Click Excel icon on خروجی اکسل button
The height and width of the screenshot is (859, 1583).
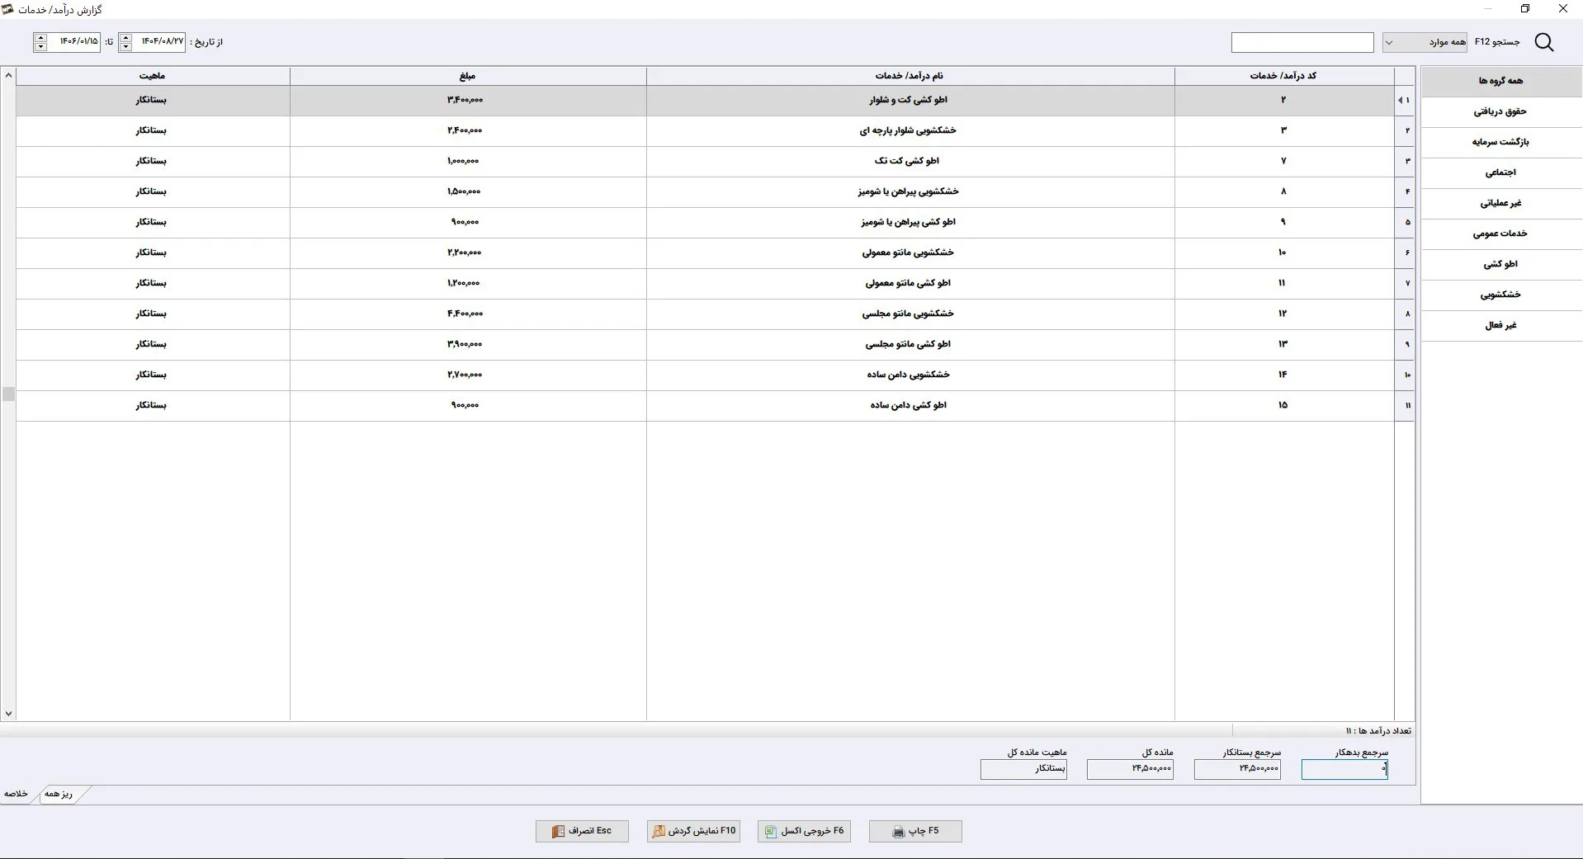(770, 832)
